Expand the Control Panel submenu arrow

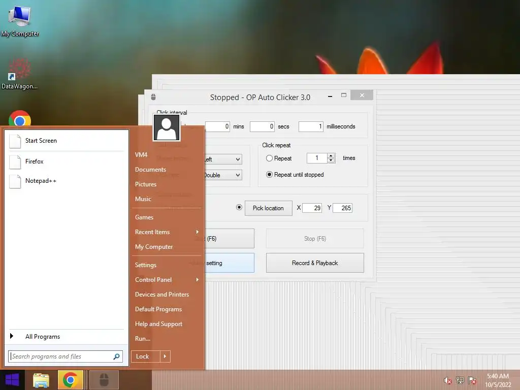click(198, 280)
